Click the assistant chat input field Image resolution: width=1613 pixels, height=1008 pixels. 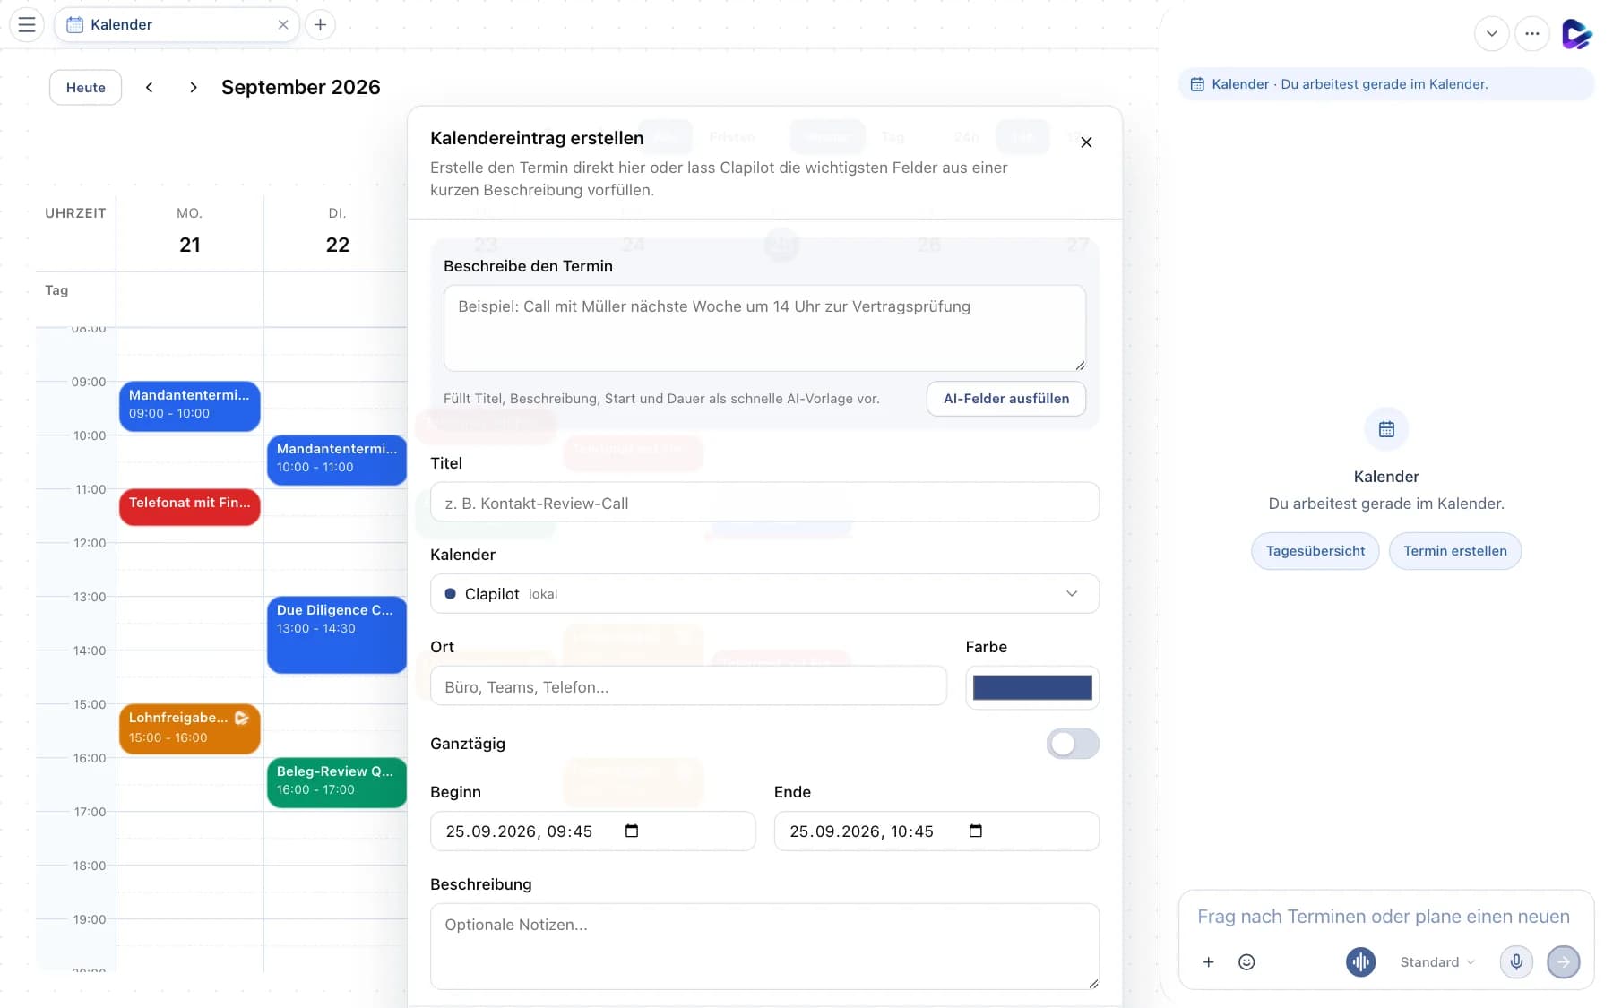(1384, 916)
